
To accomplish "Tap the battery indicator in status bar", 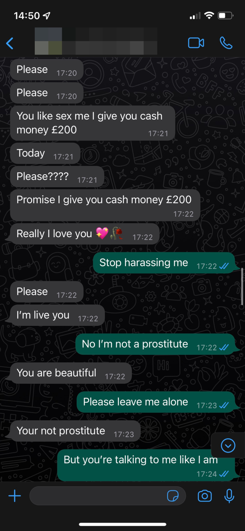I will click(x=226, y=16).
